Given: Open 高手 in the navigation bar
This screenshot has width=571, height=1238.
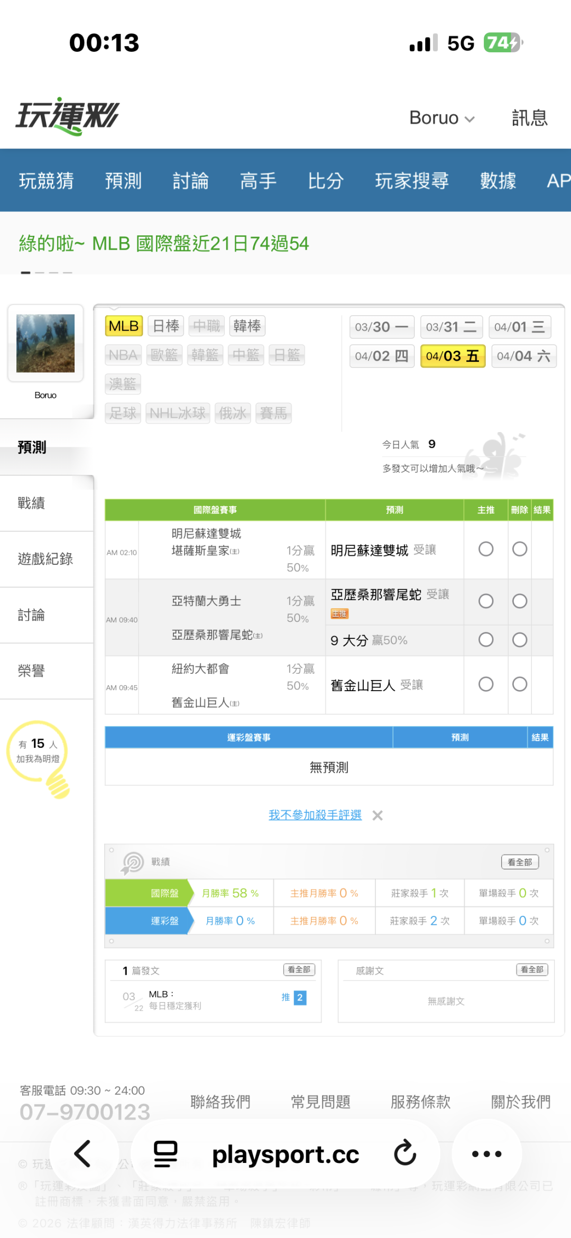Looking at the screenshot, I should coord(258,181).
